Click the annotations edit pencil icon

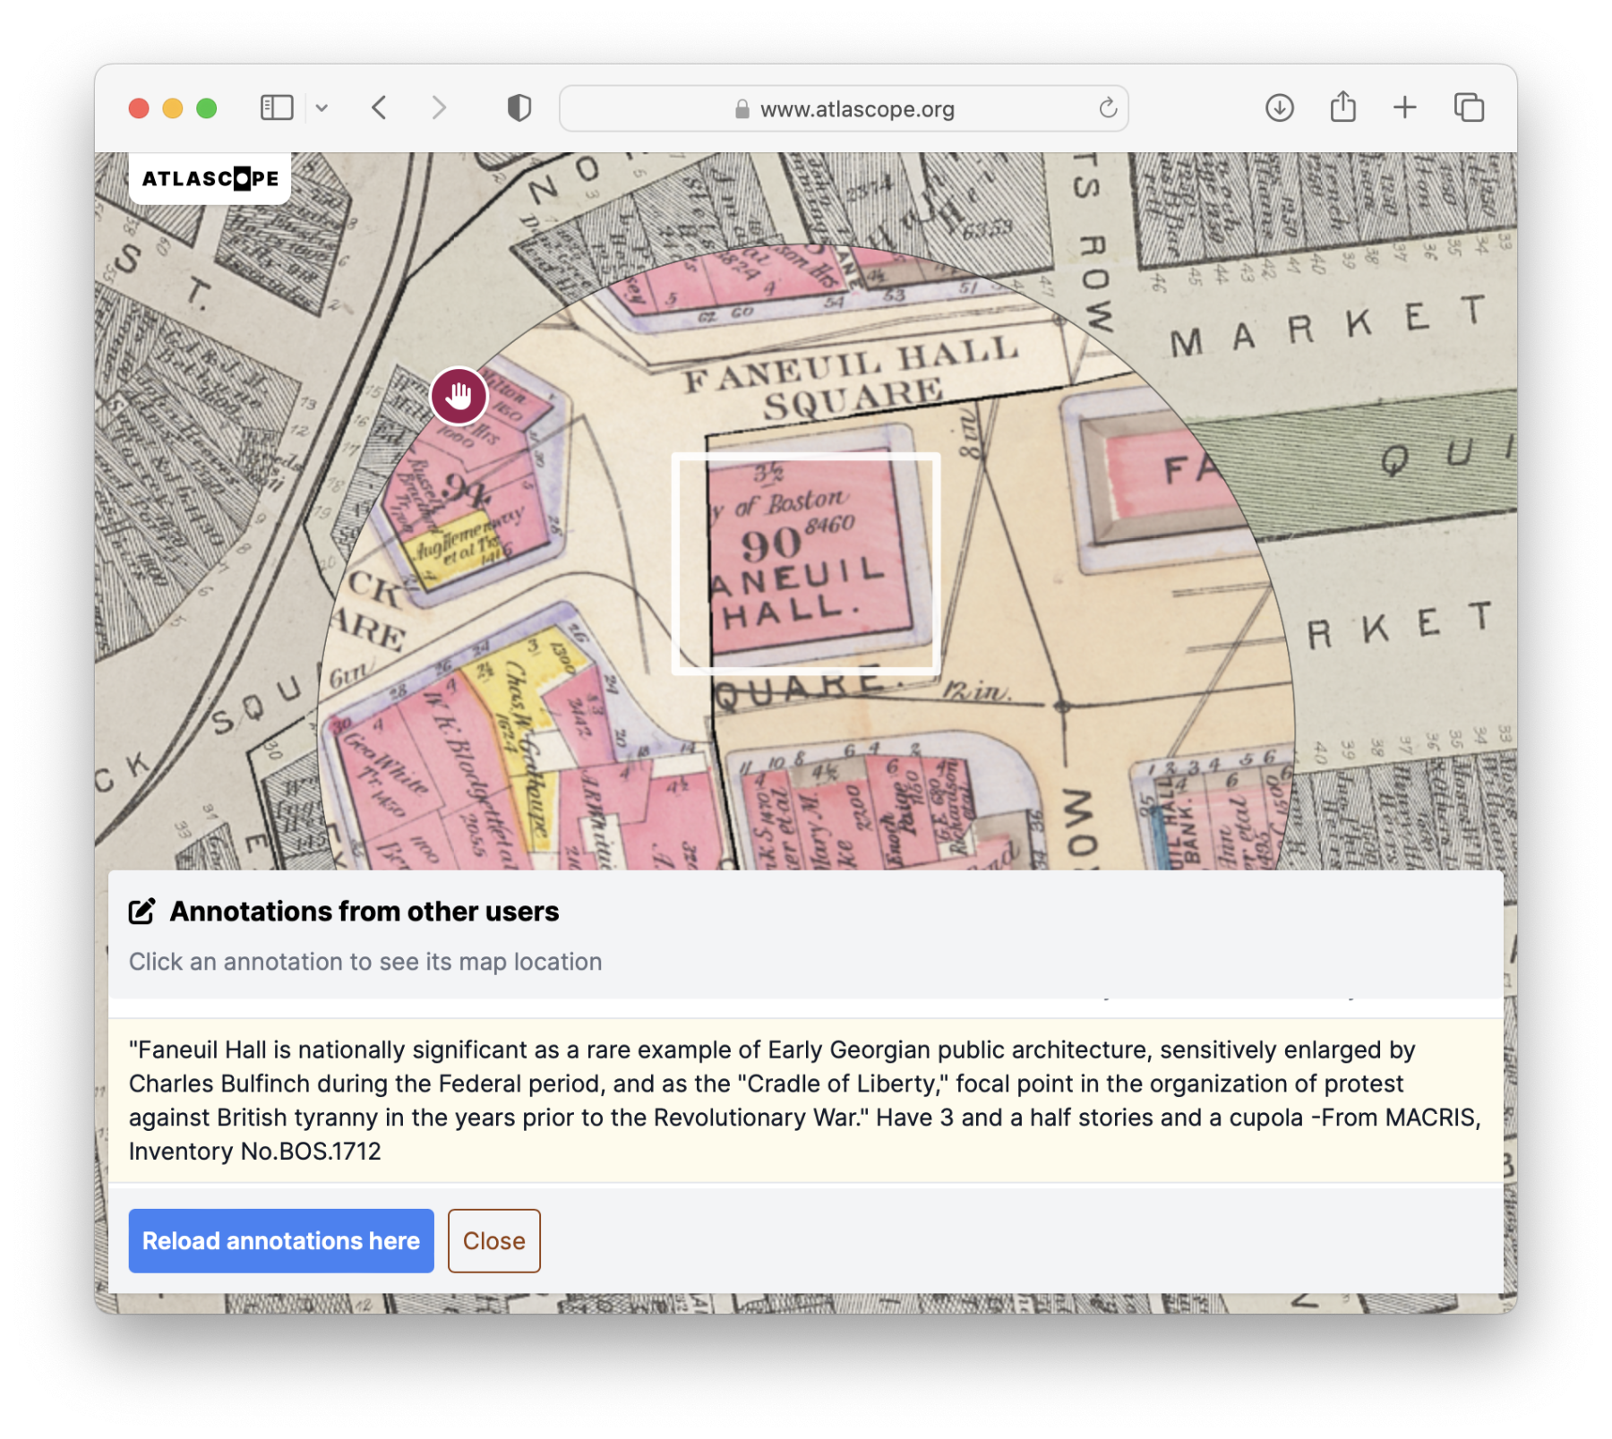tap(142, 912)
